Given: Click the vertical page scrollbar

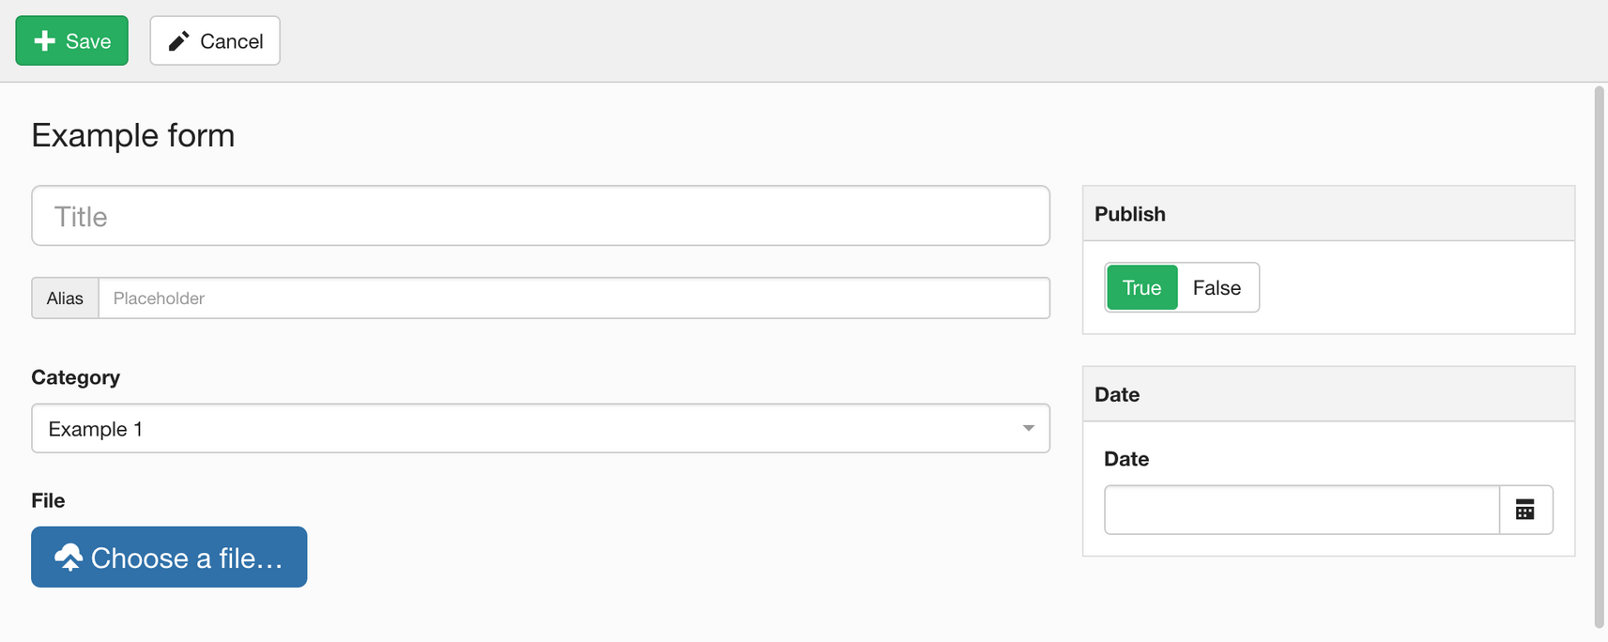Looking at the screenshot, I should [x=1600, y=357].
